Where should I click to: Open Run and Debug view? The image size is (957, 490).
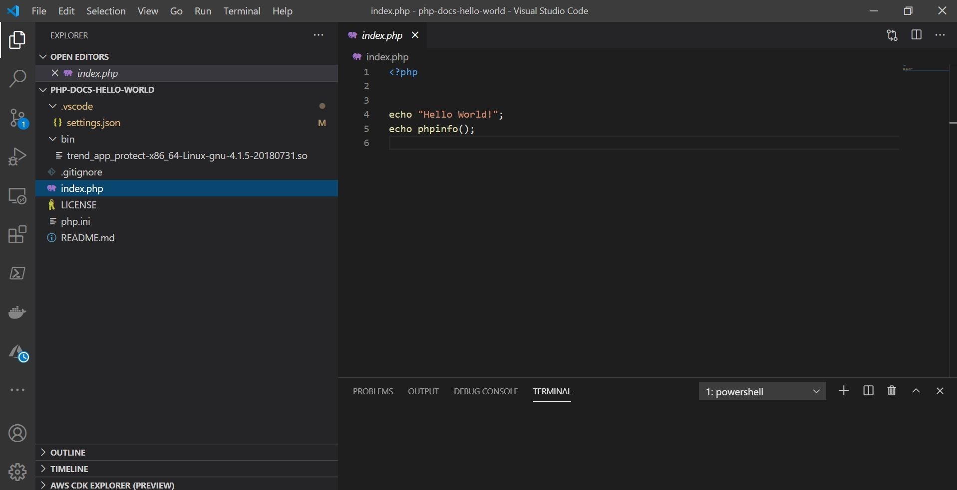coord(17,157)
